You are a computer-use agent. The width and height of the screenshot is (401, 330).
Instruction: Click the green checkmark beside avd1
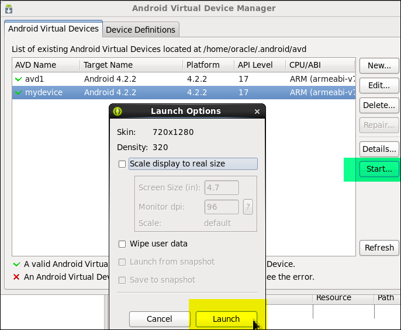pos(19,79)
